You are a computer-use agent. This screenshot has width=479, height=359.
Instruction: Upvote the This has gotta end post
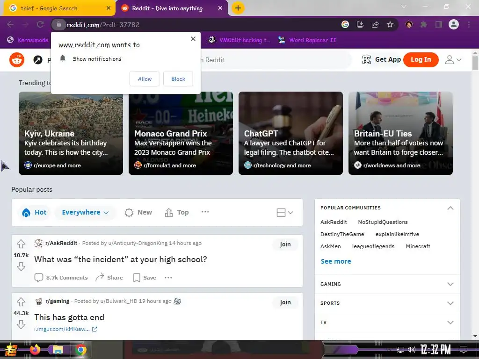[21, 302]
